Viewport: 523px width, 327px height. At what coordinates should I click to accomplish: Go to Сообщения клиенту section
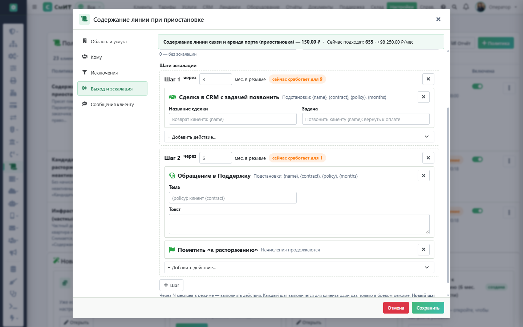(112, 104)
